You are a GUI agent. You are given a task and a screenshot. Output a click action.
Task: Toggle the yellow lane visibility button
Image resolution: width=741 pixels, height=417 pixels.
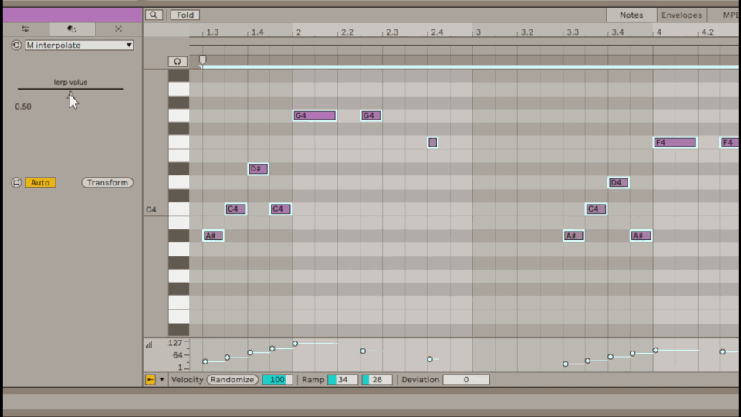[150, 380]
